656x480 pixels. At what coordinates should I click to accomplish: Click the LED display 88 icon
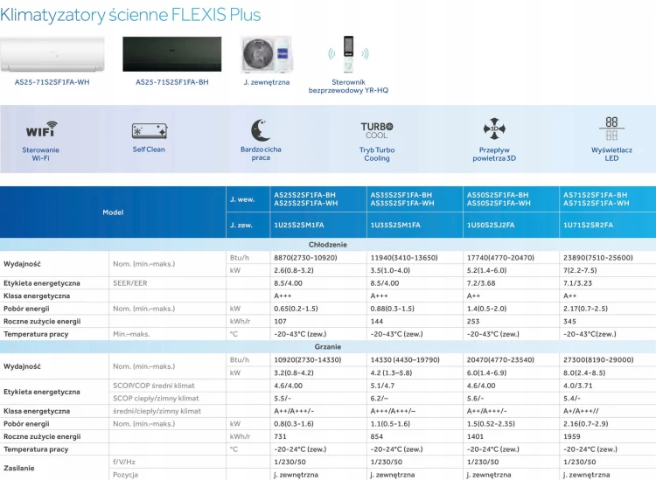click(611, 129)
